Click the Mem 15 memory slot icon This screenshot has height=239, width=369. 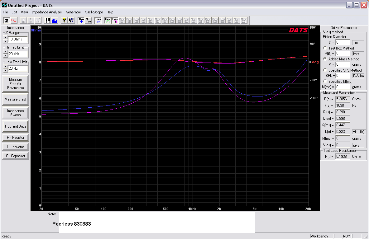point(208,21)
